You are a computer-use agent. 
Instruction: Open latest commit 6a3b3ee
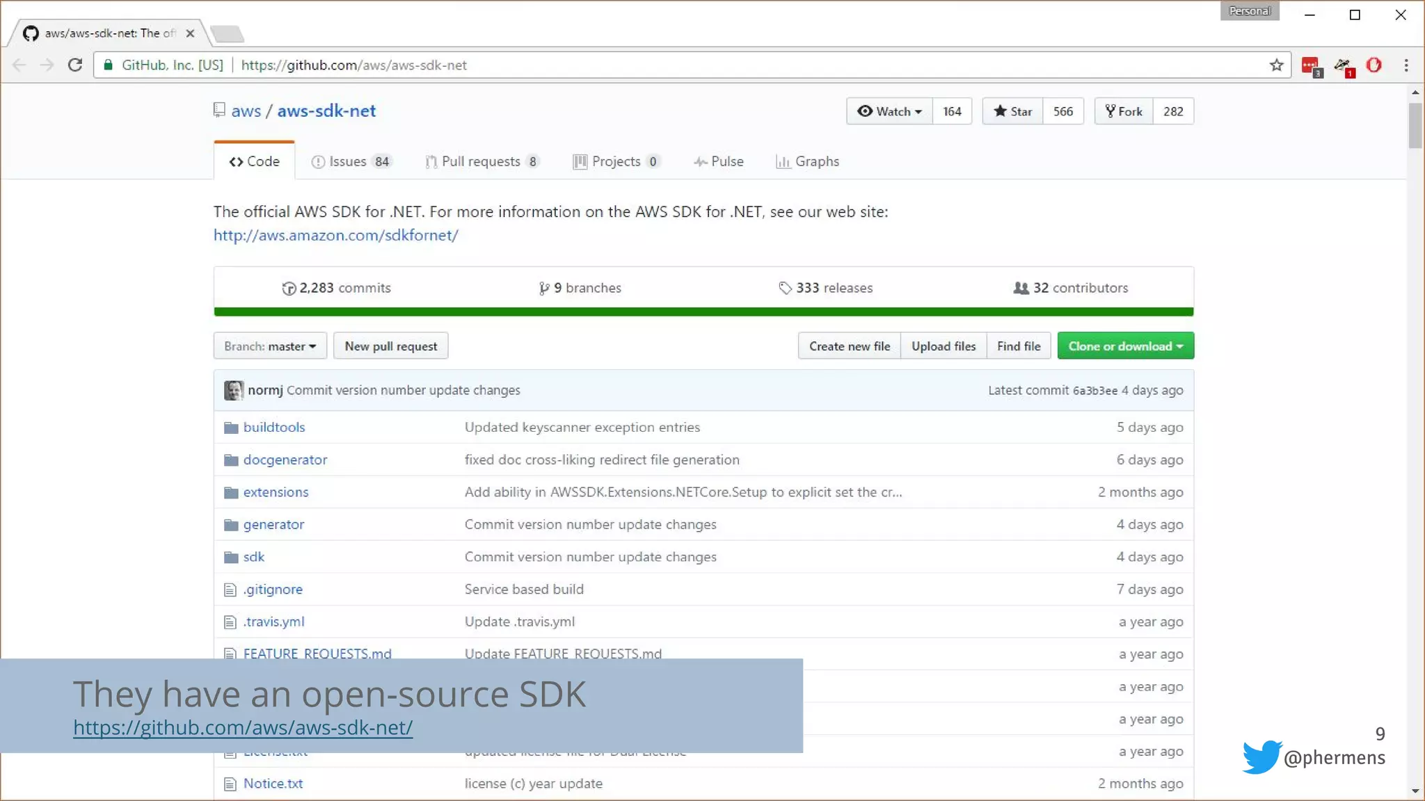point(1094,391)
